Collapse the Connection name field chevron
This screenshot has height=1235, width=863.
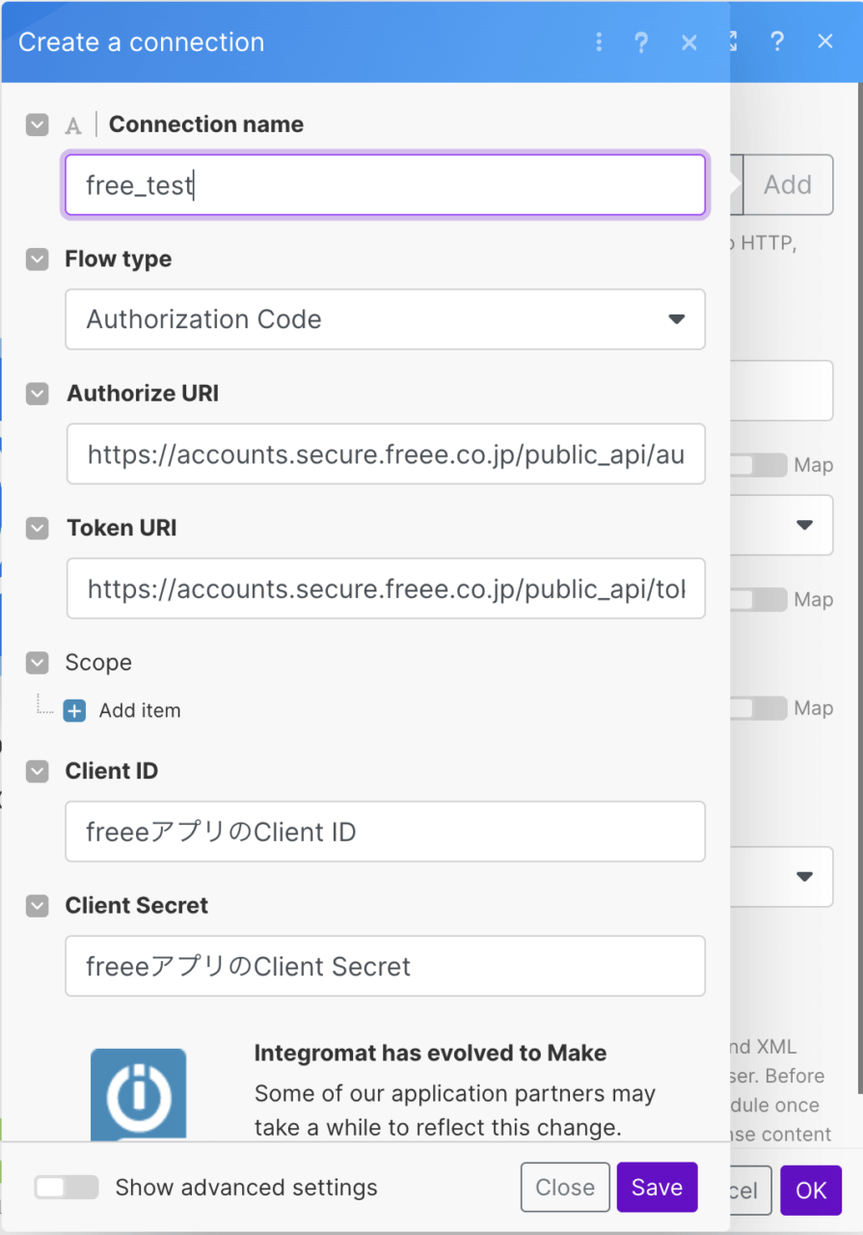click(37, 124)
